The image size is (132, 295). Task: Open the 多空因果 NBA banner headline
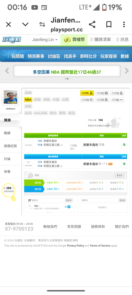click(x=67, y=72)
